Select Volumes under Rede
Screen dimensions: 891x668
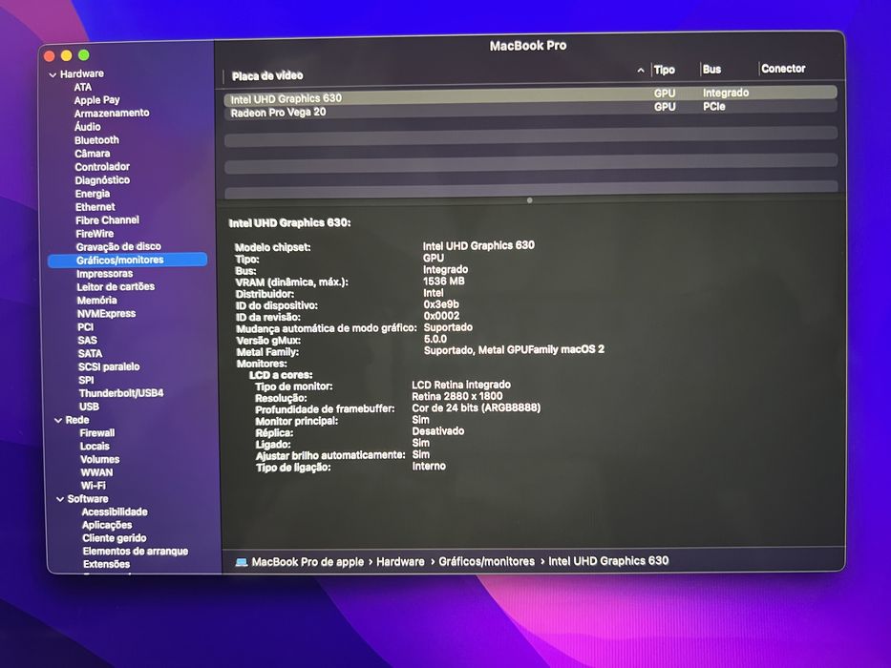click(x=99, y=460)
